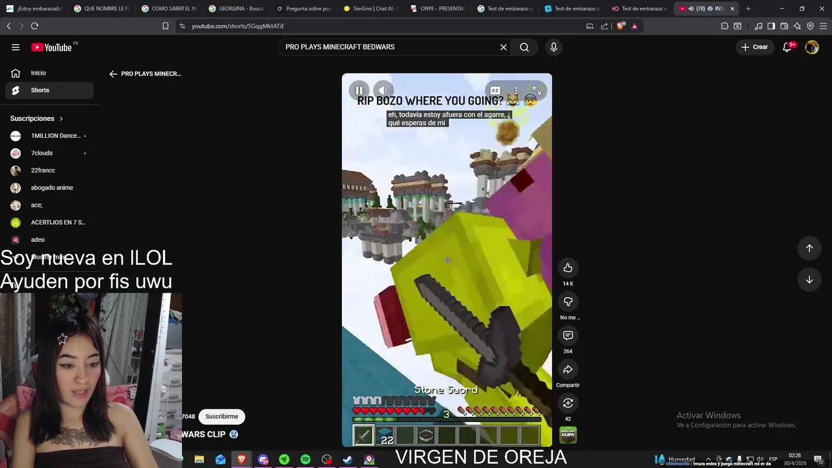Open the 22francc channel
This screenshot has width=832, height=468.
pyautogui.click(x=49, y=170)
